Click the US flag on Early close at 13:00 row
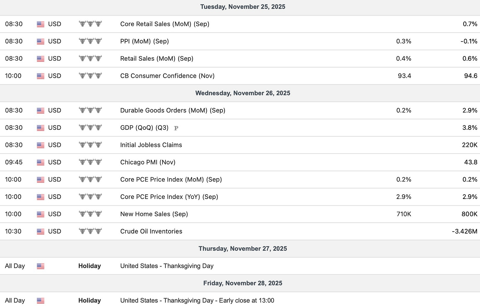 41,301
